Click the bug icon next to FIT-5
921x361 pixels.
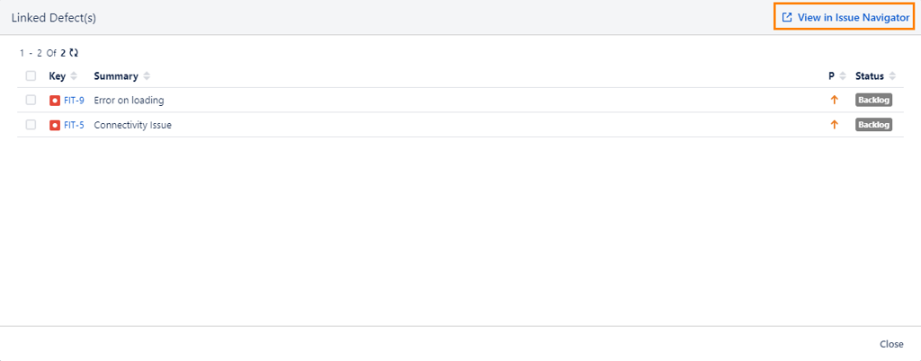point(55,125)
